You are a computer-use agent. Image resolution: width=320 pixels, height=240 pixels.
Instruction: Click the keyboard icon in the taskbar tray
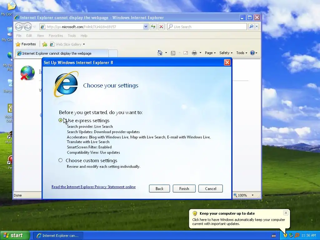point(274,236)
